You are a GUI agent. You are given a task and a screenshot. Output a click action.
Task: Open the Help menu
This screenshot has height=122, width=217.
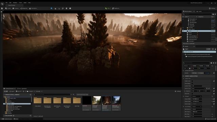tap(29, 3)
